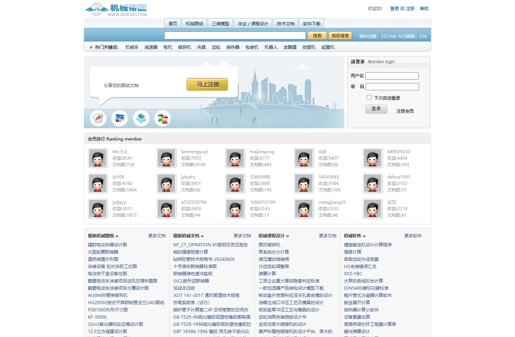Click the 注册 link at top right
This screenshot has height=337, width=515.
pyautogui.click(x=410, y=8)
